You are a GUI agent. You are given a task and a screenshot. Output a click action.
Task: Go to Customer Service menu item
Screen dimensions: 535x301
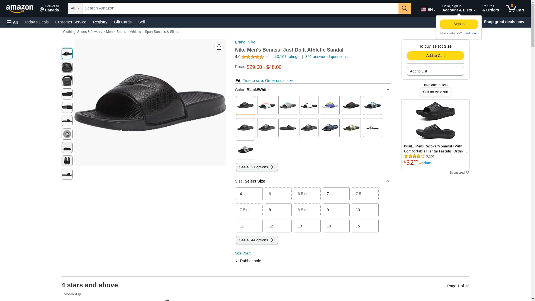[71, 22]
